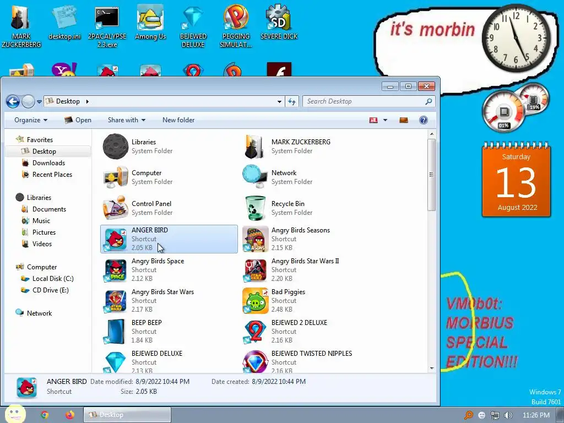The height and width of the screenshot is (423, 564).
Task: Expand the Desktop breadcrumb arrow
Action: pyautogui.click(x=88, y=101)
